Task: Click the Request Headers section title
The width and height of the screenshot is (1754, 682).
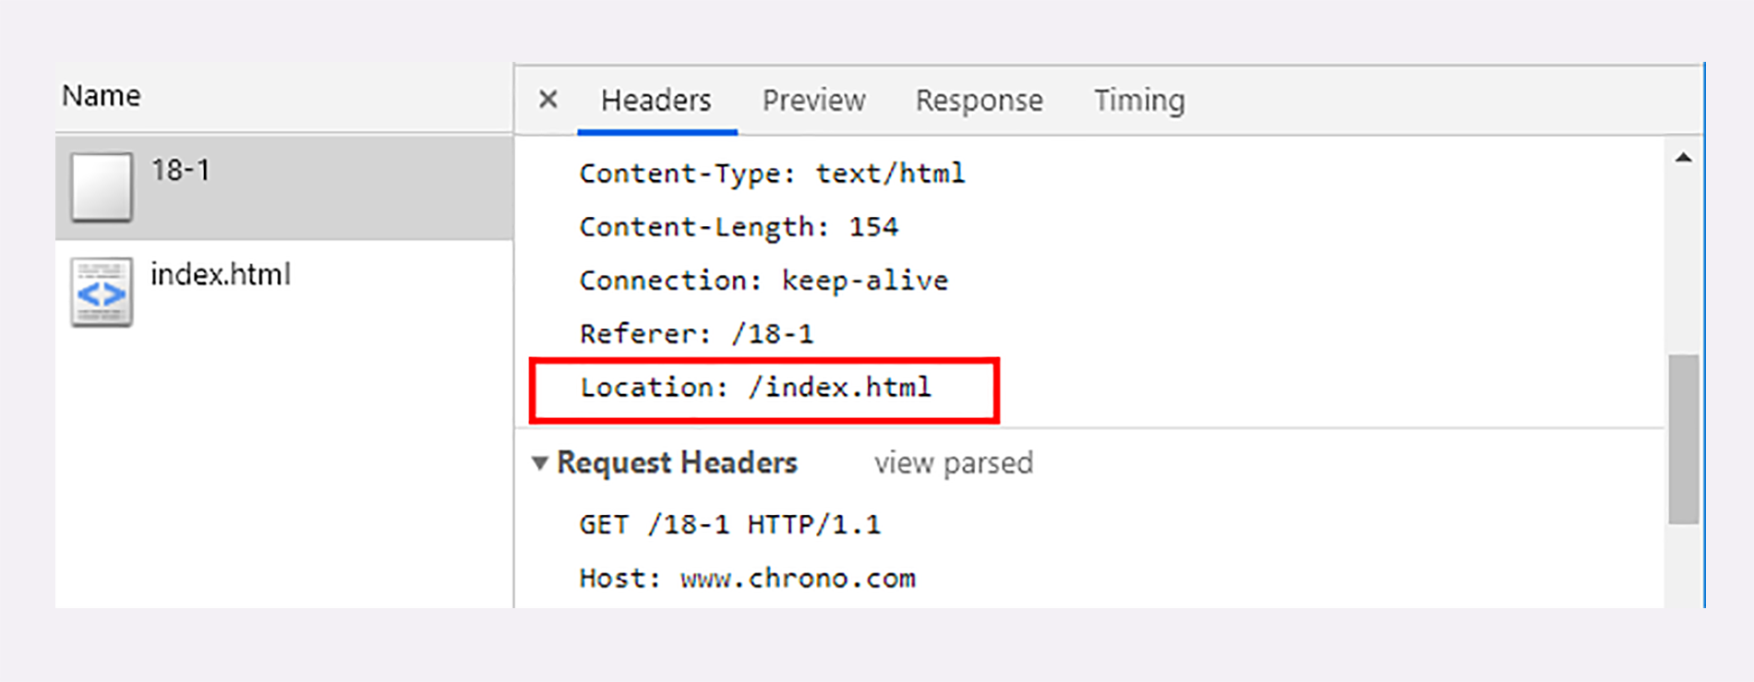Action: 677,462
